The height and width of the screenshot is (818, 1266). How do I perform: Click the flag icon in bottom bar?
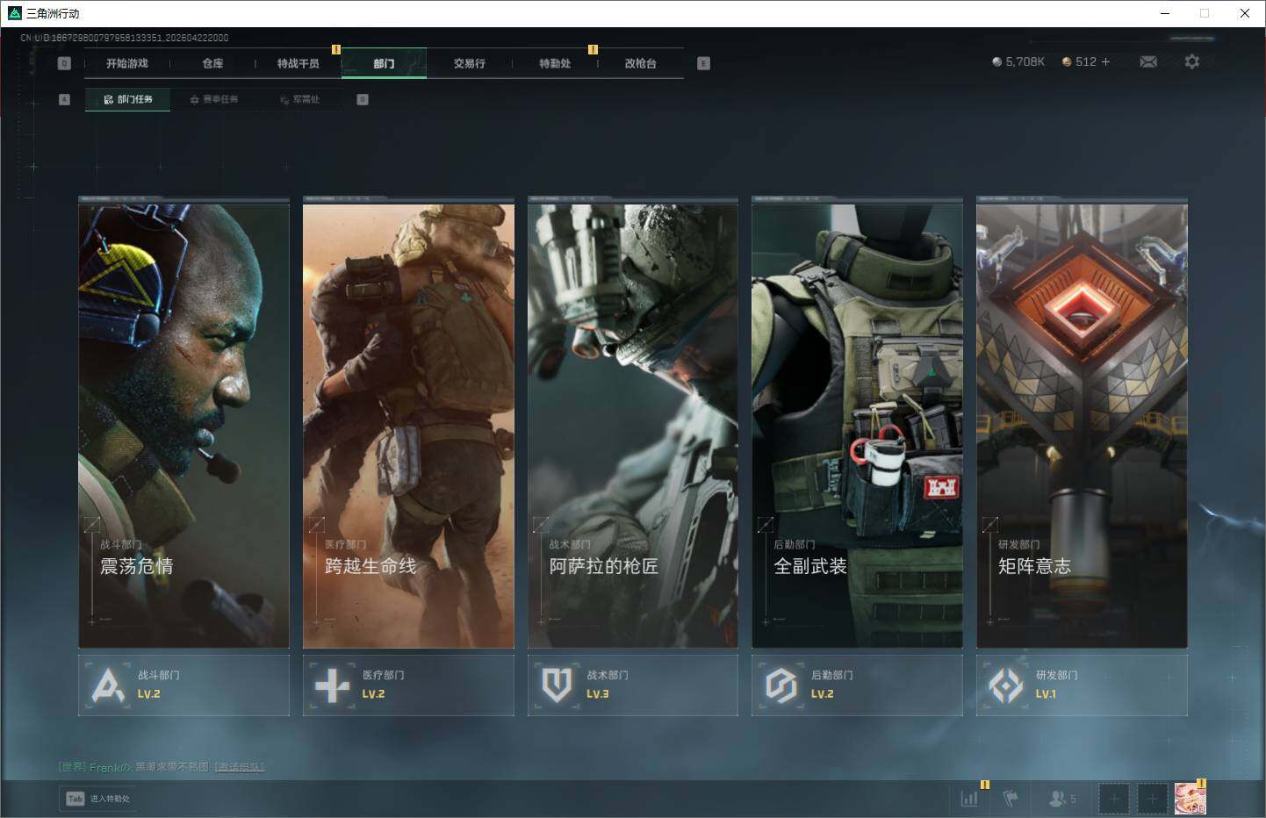coord(1011,799)
